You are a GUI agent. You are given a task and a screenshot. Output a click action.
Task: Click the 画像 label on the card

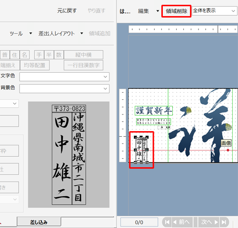tap(226, 143)
